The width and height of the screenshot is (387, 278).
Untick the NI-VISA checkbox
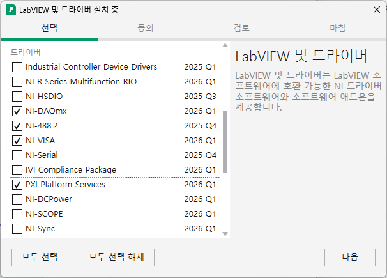pos(17,141)
